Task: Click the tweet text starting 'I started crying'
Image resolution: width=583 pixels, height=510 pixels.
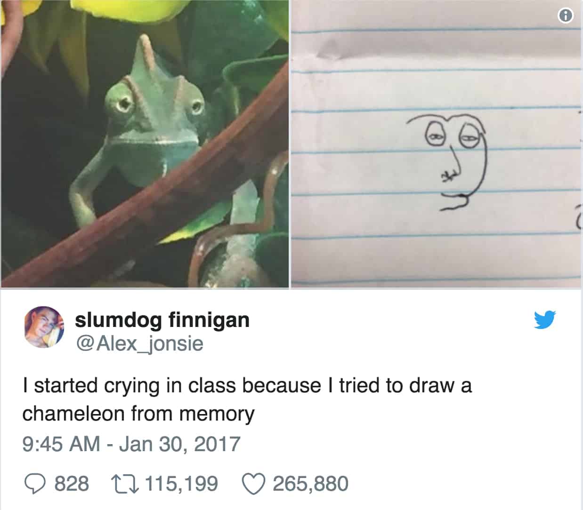Action: click(247, 400)
